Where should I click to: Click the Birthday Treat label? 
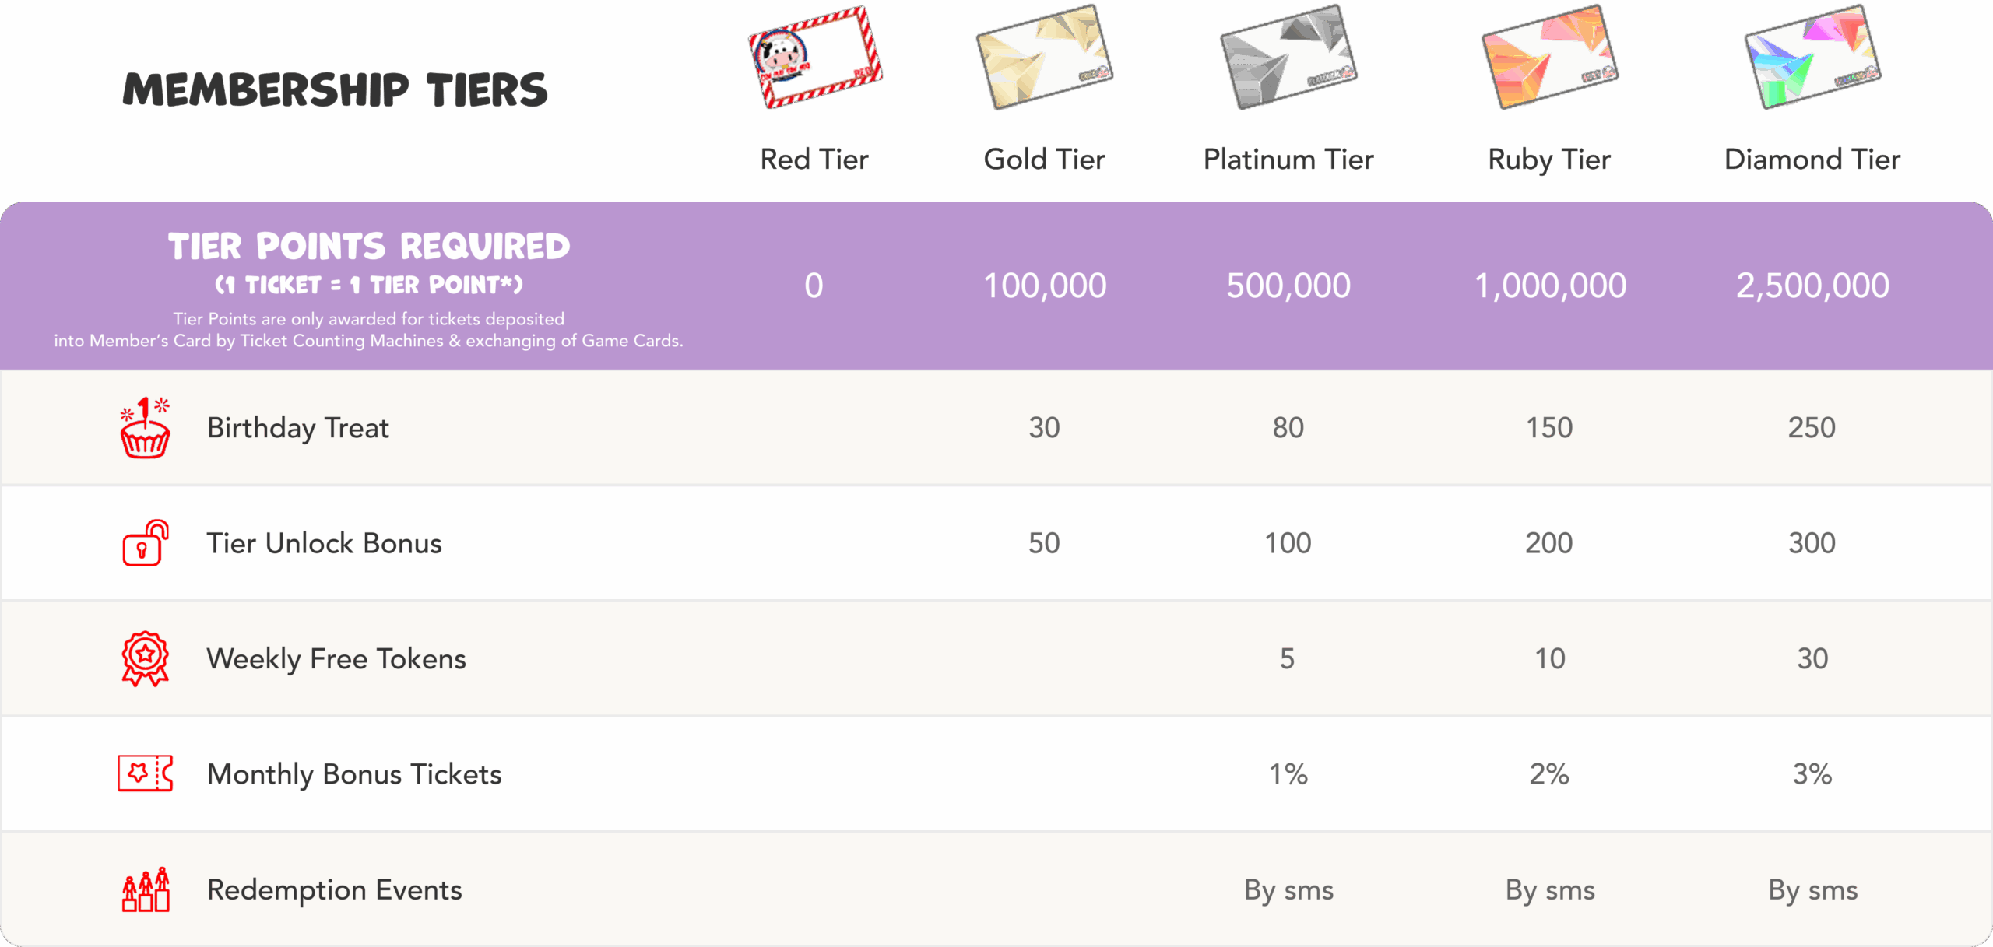[x=297, y=428]
